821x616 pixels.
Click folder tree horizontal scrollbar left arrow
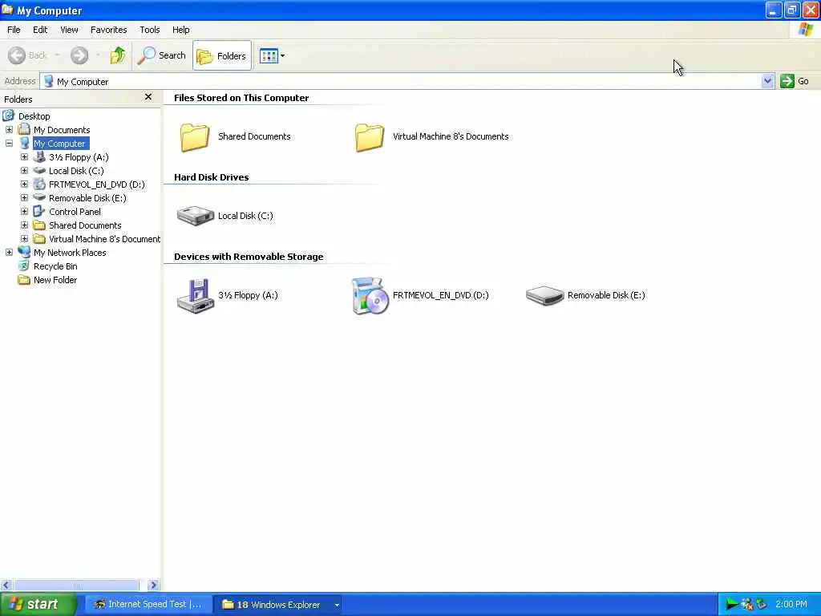[x=6, y=585]
